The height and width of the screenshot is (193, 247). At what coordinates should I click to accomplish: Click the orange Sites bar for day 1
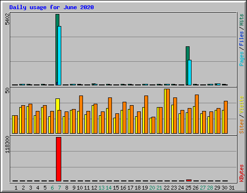[16, 124]
